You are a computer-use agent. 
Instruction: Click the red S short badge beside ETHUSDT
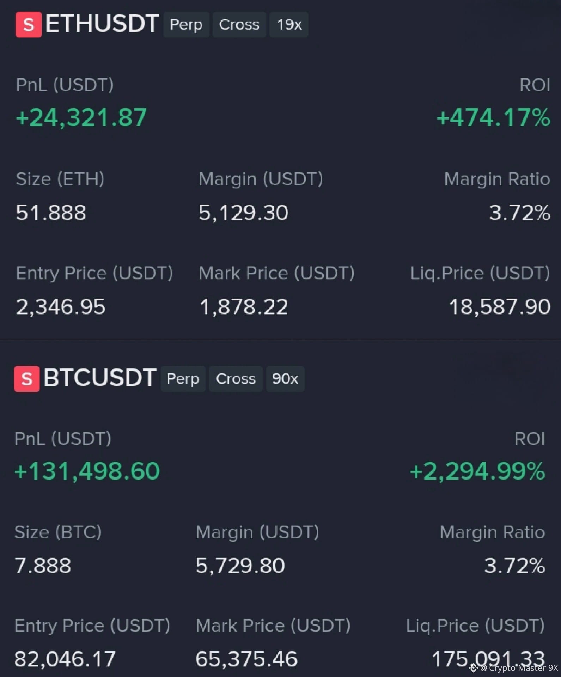pos(29,25)
